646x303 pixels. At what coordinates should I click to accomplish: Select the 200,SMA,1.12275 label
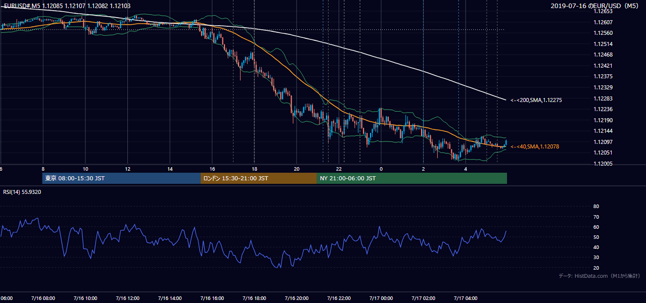(x=536, y=100)
